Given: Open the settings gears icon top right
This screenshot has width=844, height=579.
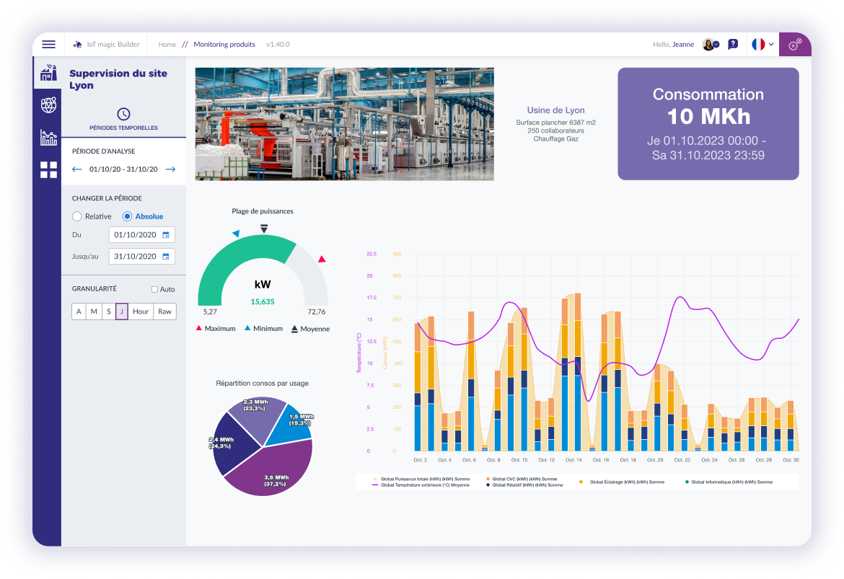Looking at the screenshot, I should point(794,44).
